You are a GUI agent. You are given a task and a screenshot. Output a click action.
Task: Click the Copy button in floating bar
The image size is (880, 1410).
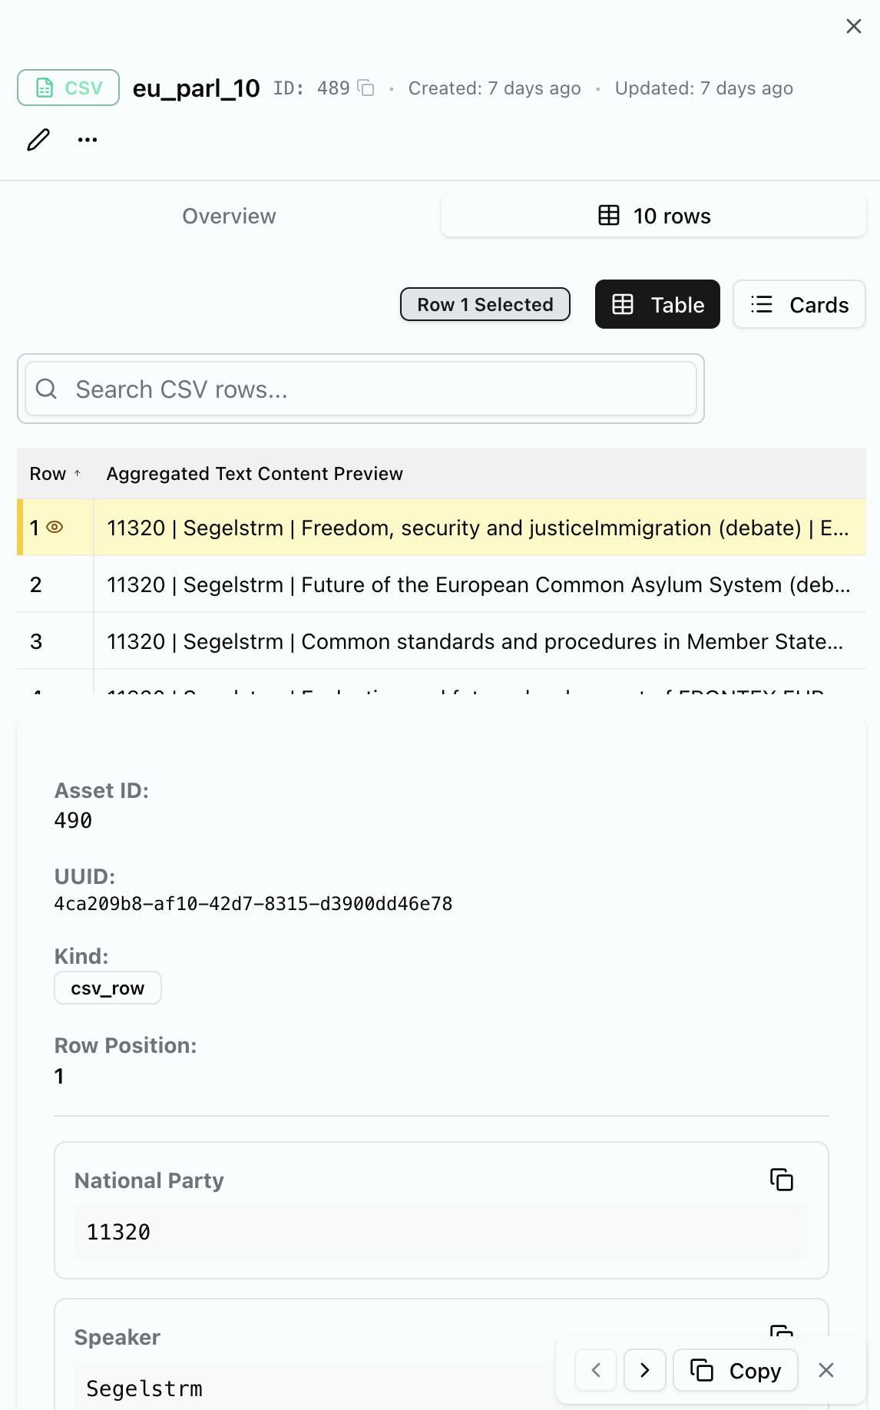click(x=736, y=1370)
